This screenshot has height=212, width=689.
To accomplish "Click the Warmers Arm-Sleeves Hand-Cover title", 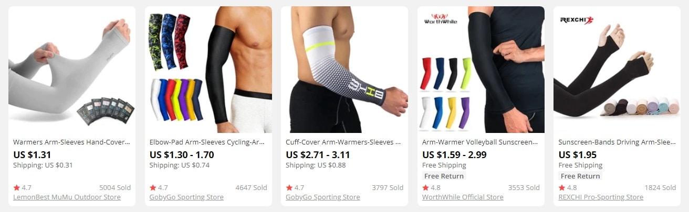I will click(71, 142).
